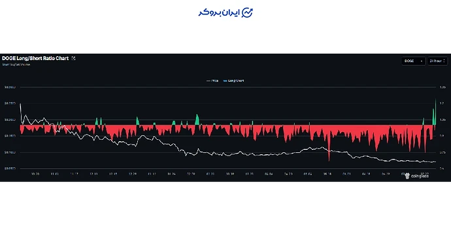The image size is (451, 236).
Task: Click the first date label on the x-axis
Action: (35, 174)
